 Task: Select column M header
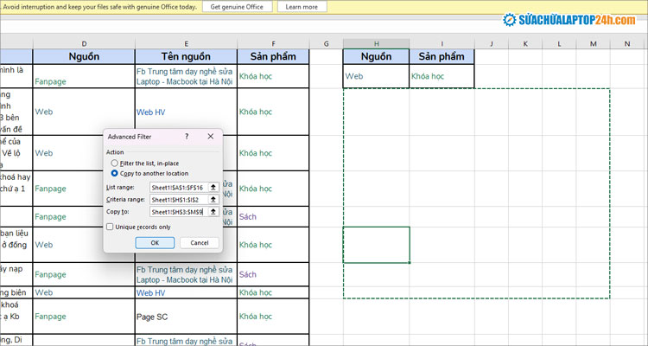point(593,43)
